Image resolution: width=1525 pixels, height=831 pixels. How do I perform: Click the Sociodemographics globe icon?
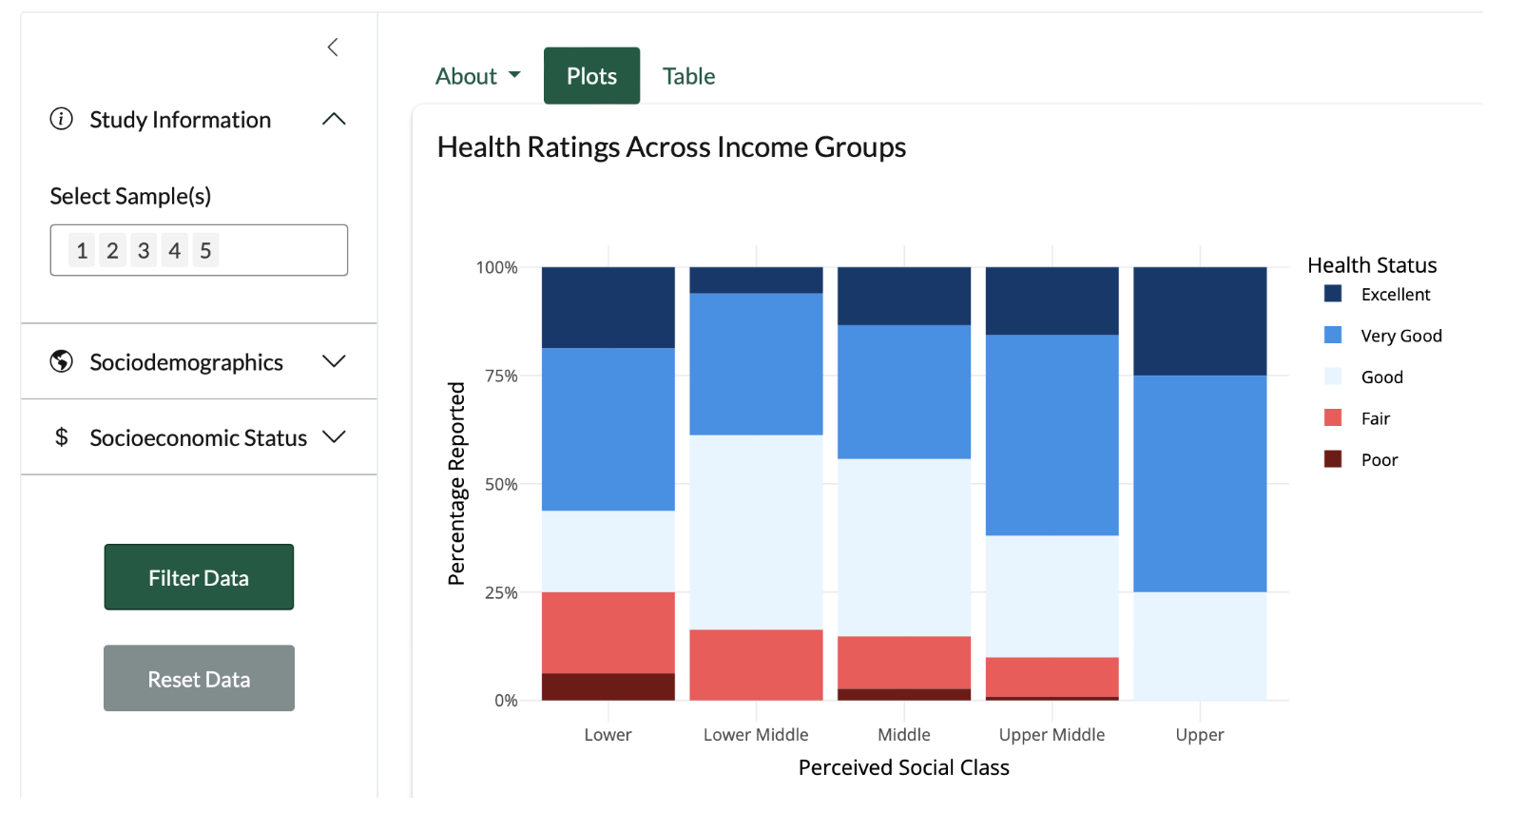pos(61,362)
